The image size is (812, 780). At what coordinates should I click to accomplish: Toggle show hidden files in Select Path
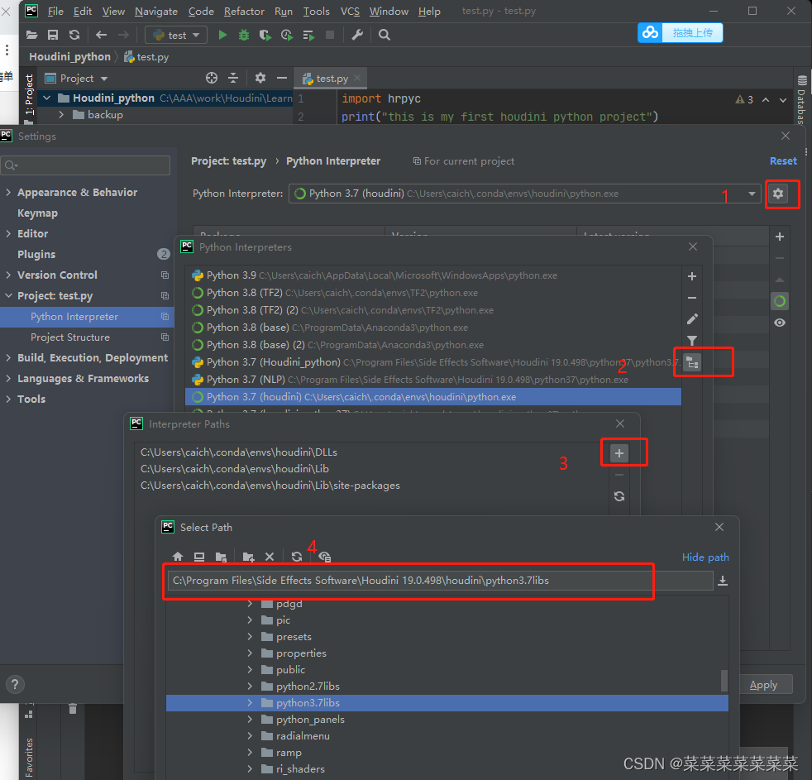click(325, 557)
